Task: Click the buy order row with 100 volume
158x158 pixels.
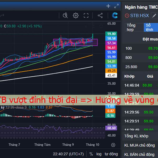Action: click(140, 48)
